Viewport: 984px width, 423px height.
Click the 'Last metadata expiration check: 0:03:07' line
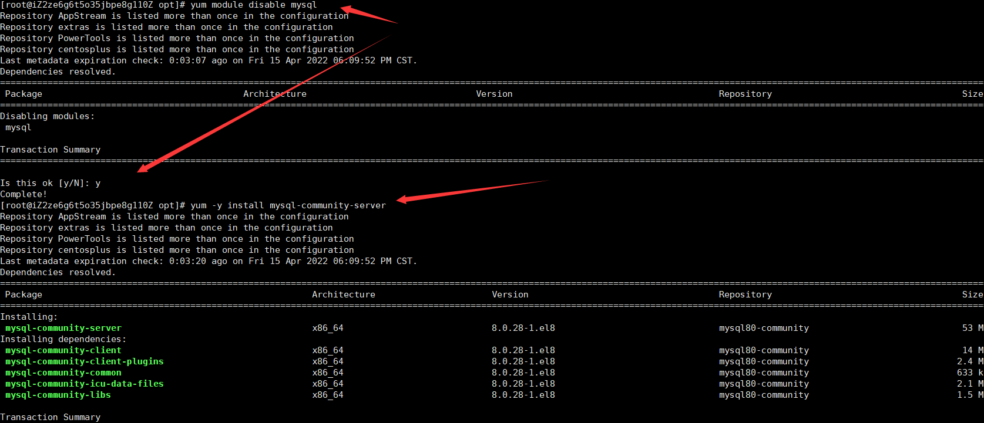point(209,60)
